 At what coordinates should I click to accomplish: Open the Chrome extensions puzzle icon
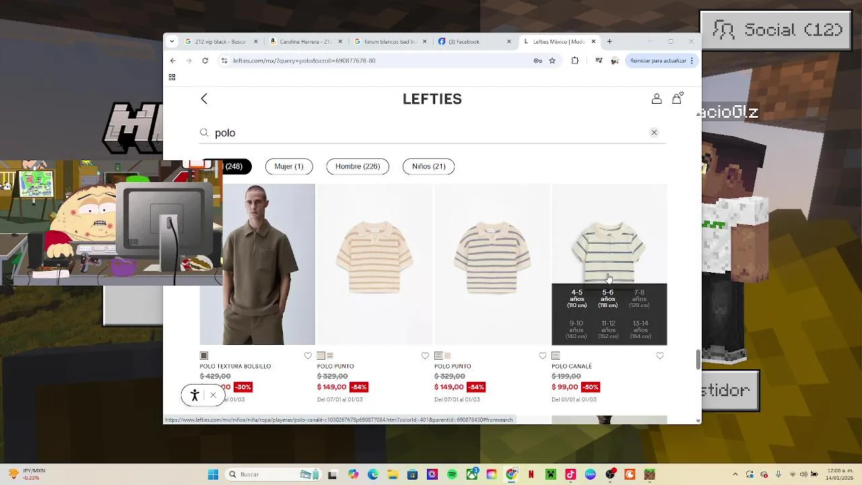pyautogui.click(x=574, y=61)
